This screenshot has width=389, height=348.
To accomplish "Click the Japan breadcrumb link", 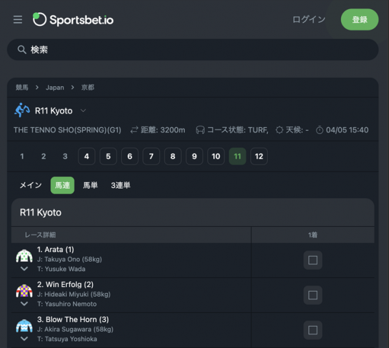I will tap(55, 87).
